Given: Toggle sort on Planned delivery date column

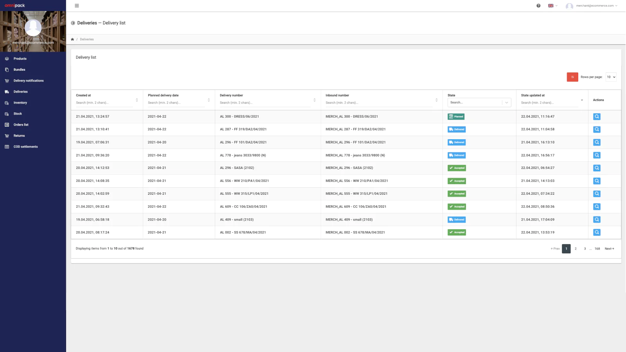Looking at the screenshot, I should pyautogui.click(x=209, y=100).
